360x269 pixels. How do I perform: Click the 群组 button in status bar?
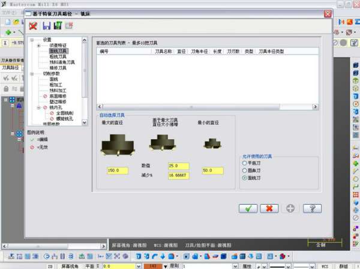pyautogui.click(x=343, y=266)
